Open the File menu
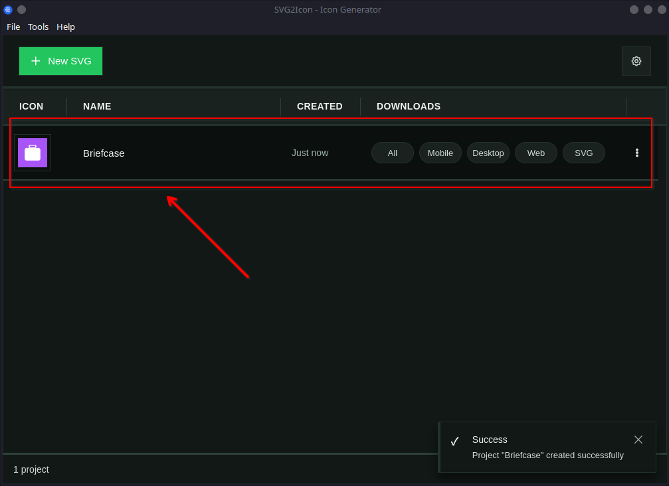This screenshot has width=669, height=486. [x=13, y=27]
